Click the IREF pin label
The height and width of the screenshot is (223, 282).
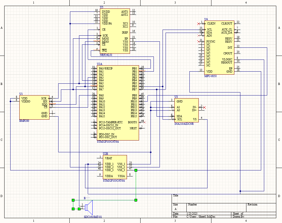[x=125, y=33]
